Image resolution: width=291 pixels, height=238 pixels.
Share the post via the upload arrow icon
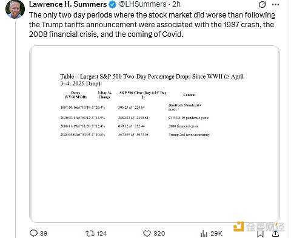click(x=276, y=234)
